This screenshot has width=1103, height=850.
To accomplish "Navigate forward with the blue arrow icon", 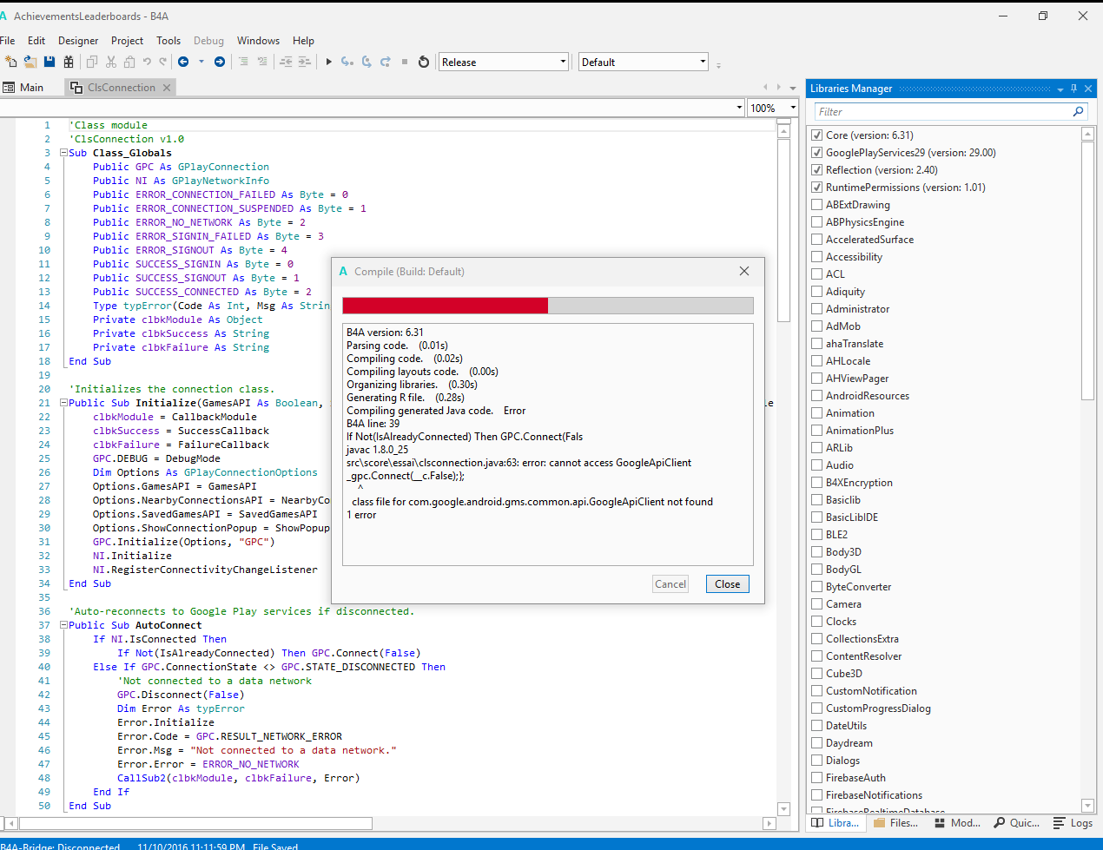I will tap(220, 62).
